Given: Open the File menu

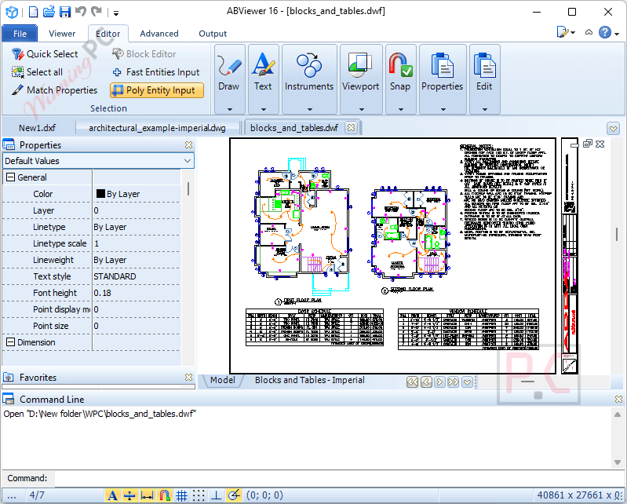Looking at the screenshot, I should coord(20,34).
